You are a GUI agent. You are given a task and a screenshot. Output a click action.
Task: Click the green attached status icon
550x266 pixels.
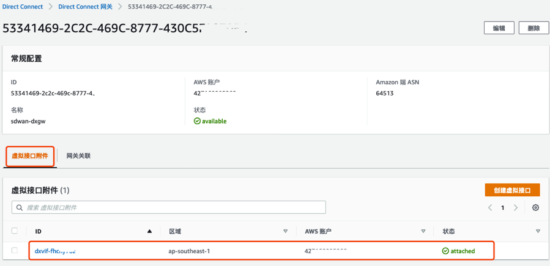coord(445,251)
